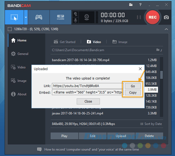Pause the recording

pos(139,17)
